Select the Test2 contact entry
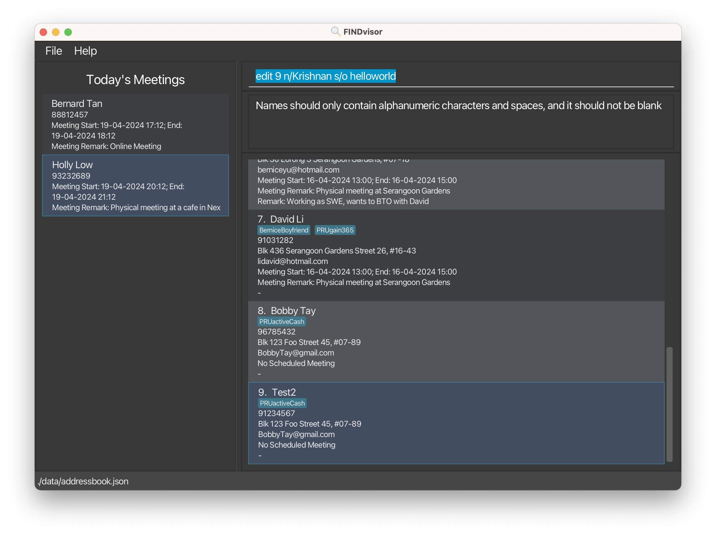Screen dimensions: 716x536 tap(456, 423)
